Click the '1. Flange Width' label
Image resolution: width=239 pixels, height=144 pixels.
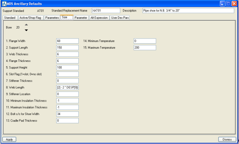pos(16,41)
